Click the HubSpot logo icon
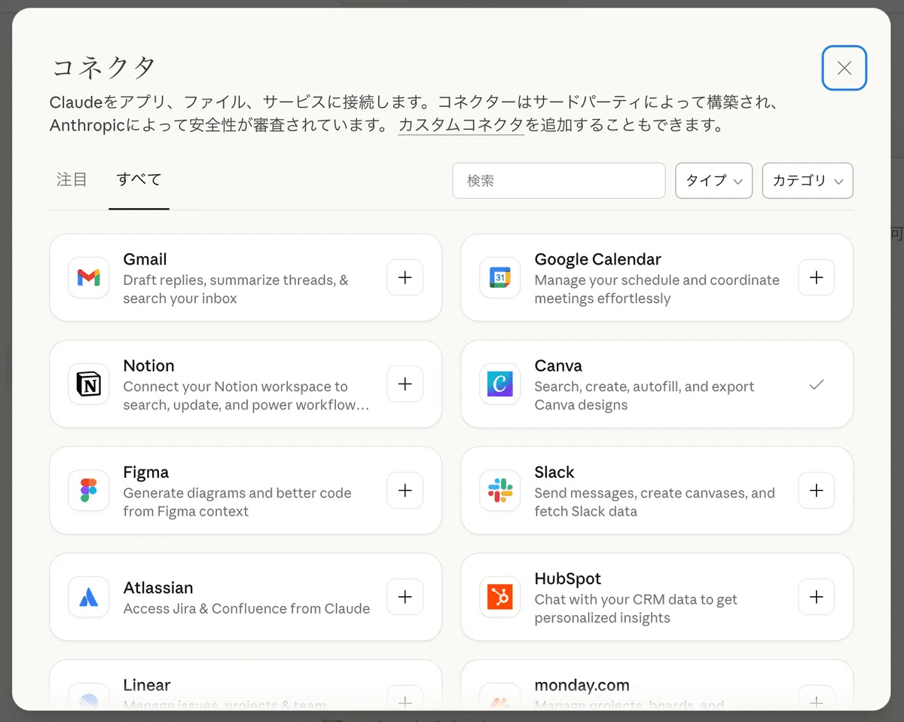This screenshot has width=904, height=722. point(499,597)
